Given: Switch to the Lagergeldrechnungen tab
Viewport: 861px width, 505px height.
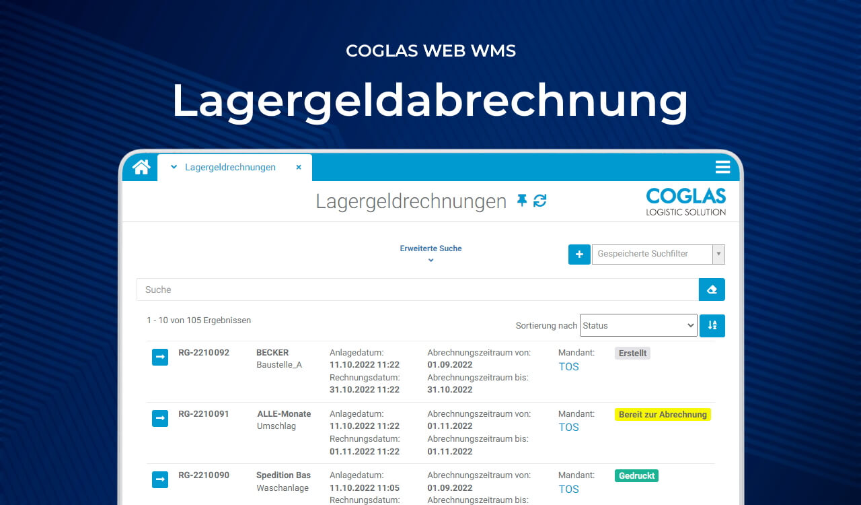Looking at the screenshot, I should (235, 168).
